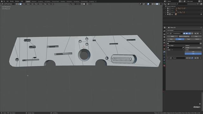Open the Scene properties tab
Viewport: 203px width, 114px height.
click(164, 42)
